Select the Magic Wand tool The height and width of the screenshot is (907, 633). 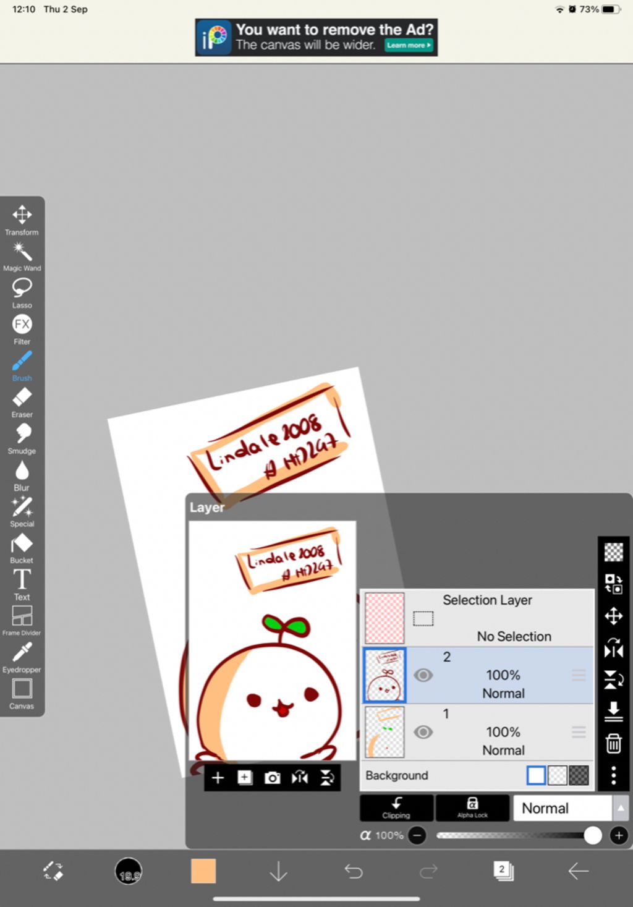(22, 257)
